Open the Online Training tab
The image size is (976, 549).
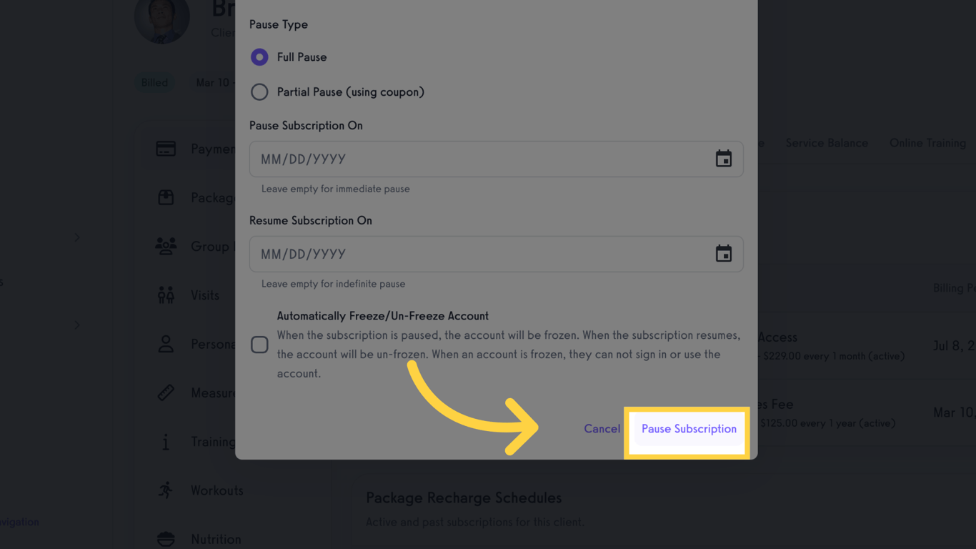coord(927,143)
